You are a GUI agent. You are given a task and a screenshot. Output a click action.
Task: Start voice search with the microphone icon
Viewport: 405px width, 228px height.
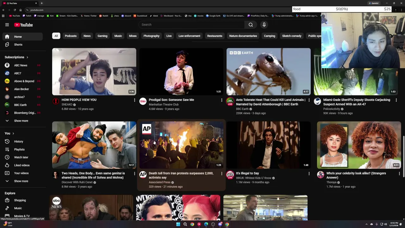coord(264,25)
